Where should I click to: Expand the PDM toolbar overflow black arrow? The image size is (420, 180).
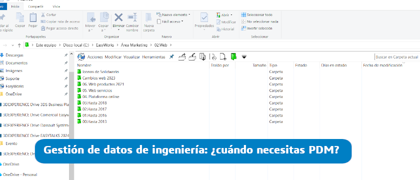tap(244, 57)
